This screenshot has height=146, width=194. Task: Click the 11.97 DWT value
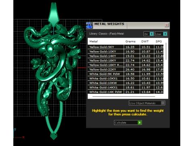(146, 87)
